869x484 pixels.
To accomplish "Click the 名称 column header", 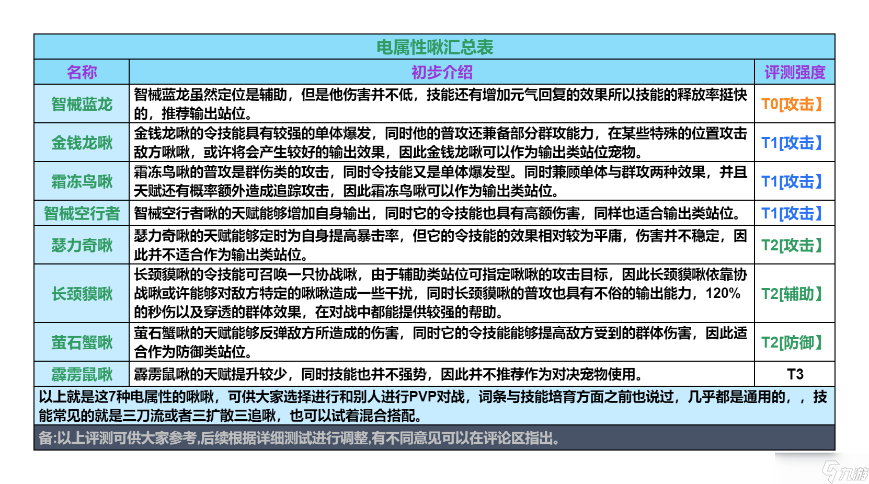I will point(82,72).
